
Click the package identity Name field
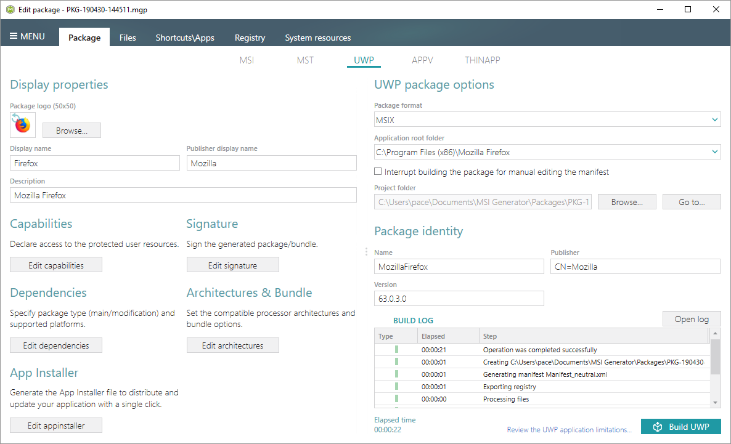[x=459, y=267]
